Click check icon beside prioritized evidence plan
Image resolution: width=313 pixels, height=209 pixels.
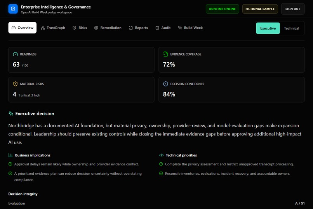pyautogui.click(x=10, y=174)
